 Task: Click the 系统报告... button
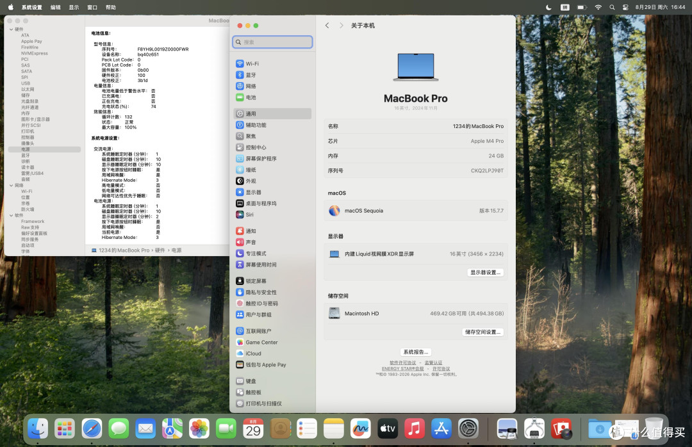point(416,352)
